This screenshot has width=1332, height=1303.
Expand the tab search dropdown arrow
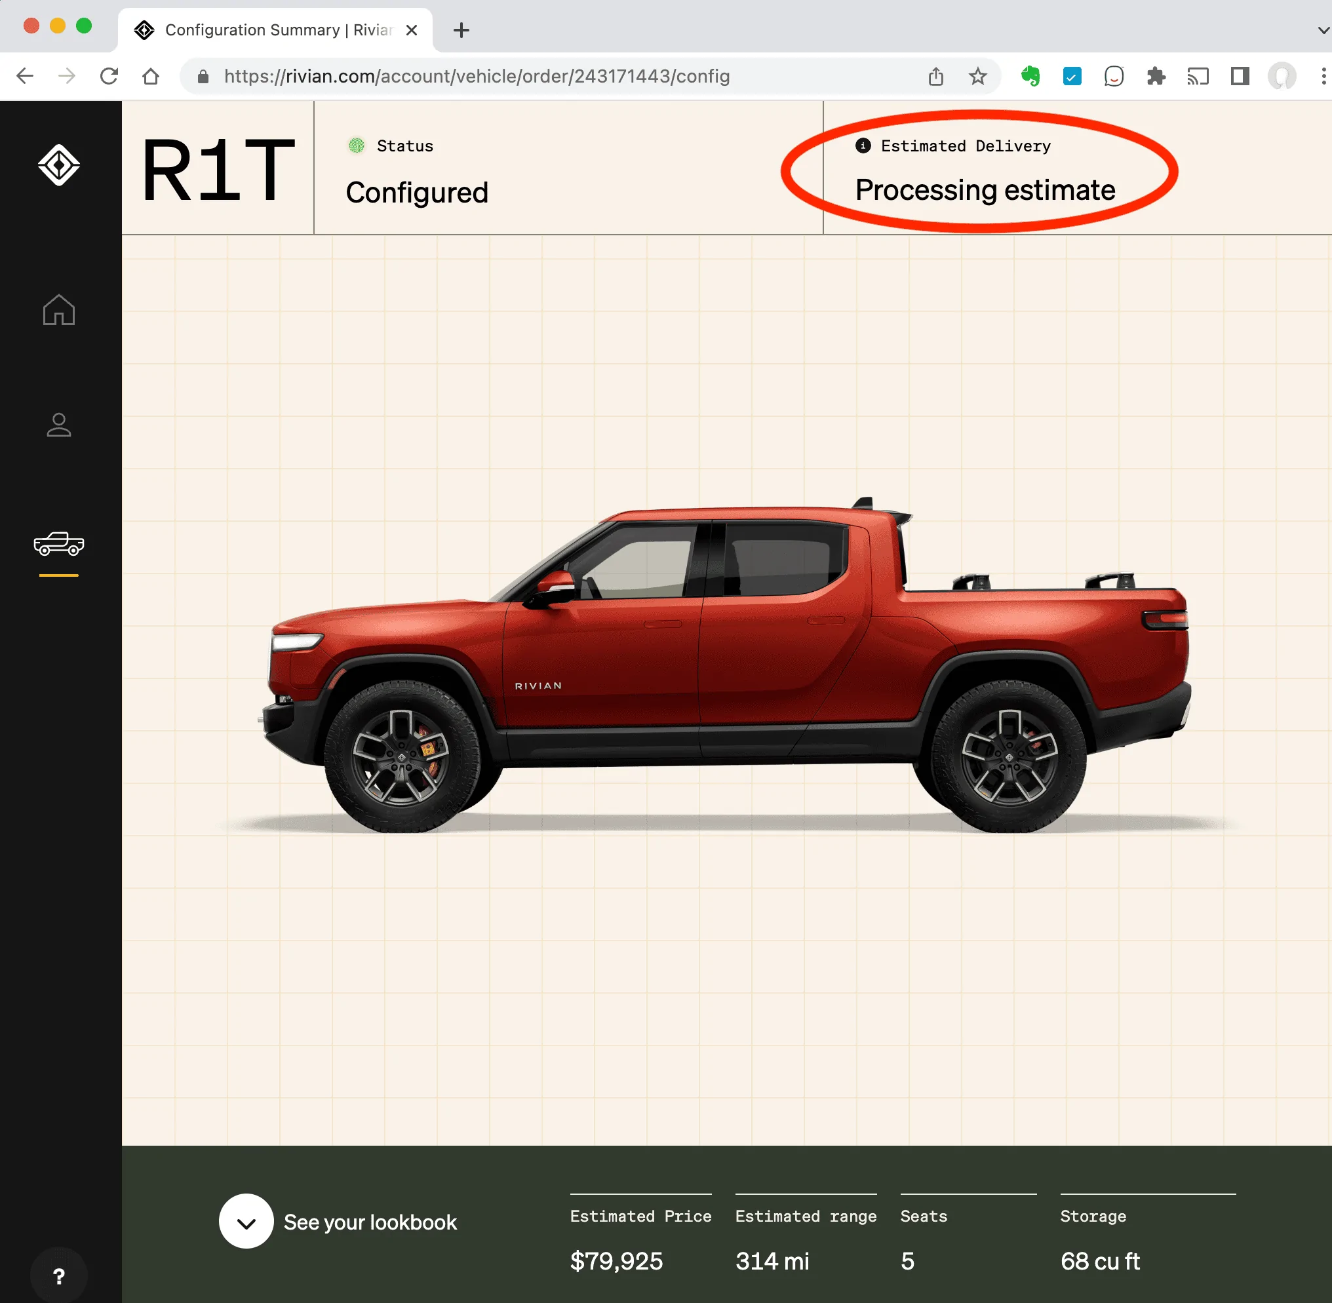pos(1323,30)
